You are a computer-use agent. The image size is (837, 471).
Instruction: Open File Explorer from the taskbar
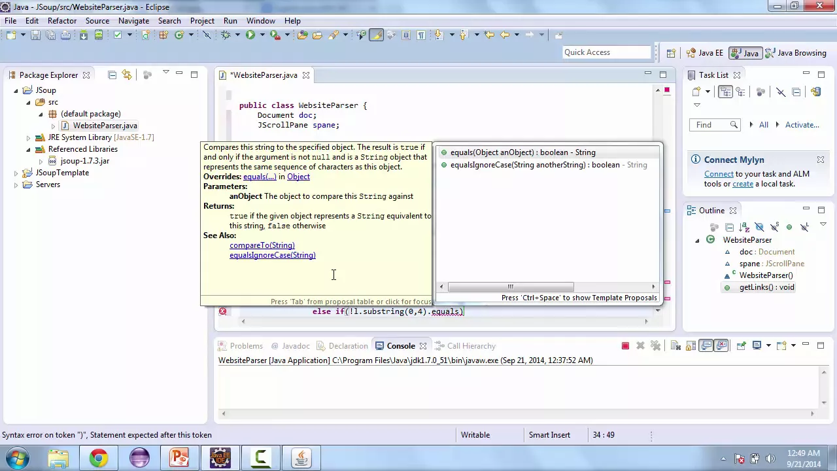pyautogui.click(x=58, y=458)
